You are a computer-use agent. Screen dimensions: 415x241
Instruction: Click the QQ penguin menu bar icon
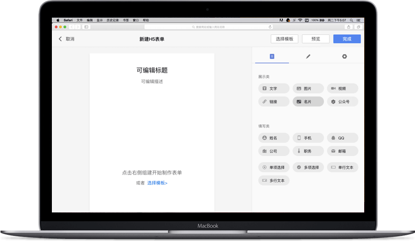click(288, 20)
